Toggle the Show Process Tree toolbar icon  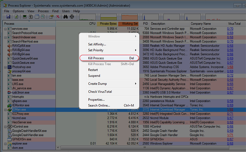tap(31, 17)
